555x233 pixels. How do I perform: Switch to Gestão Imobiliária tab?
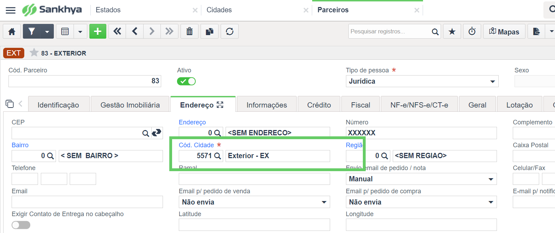pyautogui.click(x=130, y=105)
